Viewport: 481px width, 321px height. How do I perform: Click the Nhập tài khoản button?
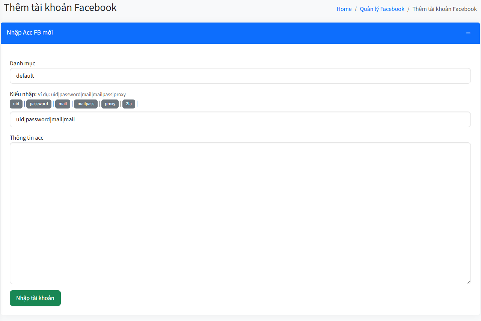[35, 298]
